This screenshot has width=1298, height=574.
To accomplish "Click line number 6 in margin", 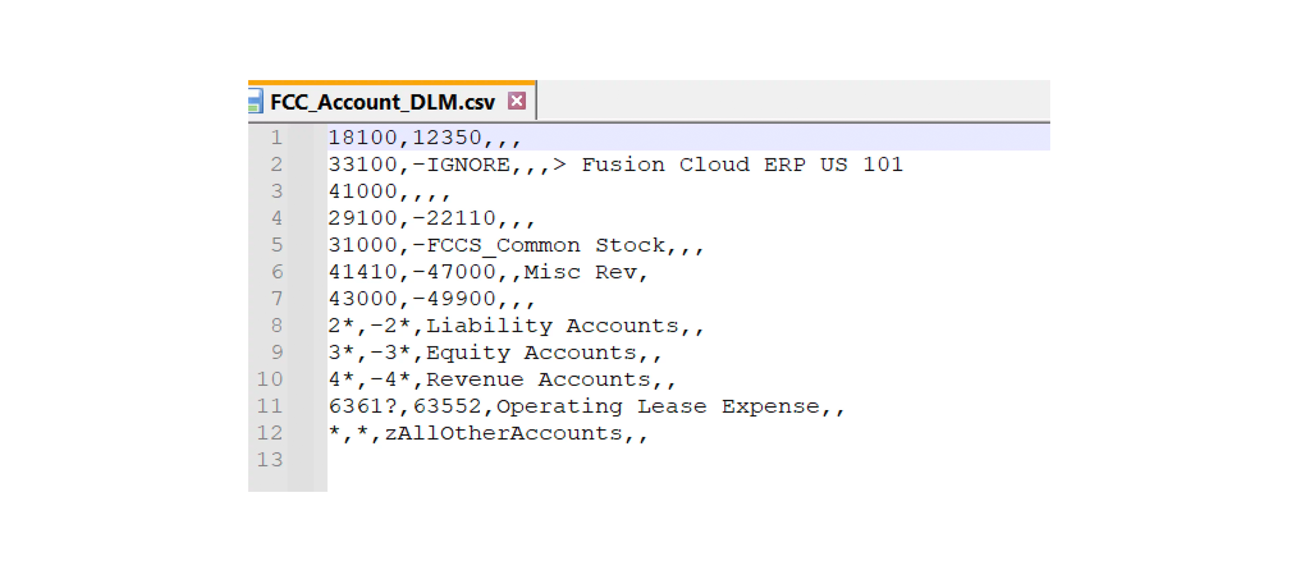I will click(276, 272).
